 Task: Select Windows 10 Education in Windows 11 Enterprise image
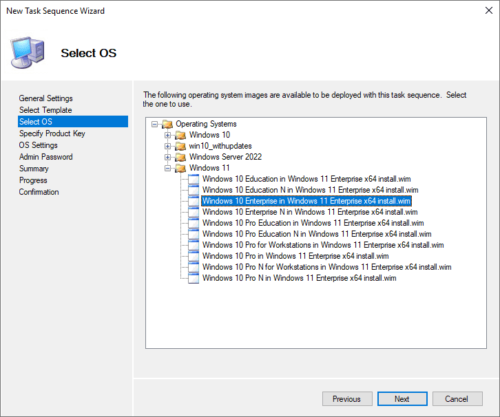pos(306,179)
